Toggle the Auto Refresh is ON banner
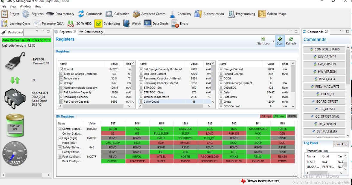The width and height of the screenshot is (352, 185). coord(27,40)
